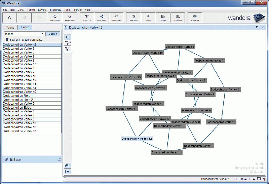Click the search text field containing 'dodeca'
This screenshot has height=184, width=269.
click(22, 34)
